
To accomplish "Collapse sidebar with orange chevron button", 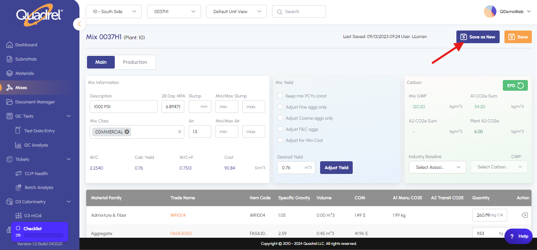I will click(x=79, y=24).
